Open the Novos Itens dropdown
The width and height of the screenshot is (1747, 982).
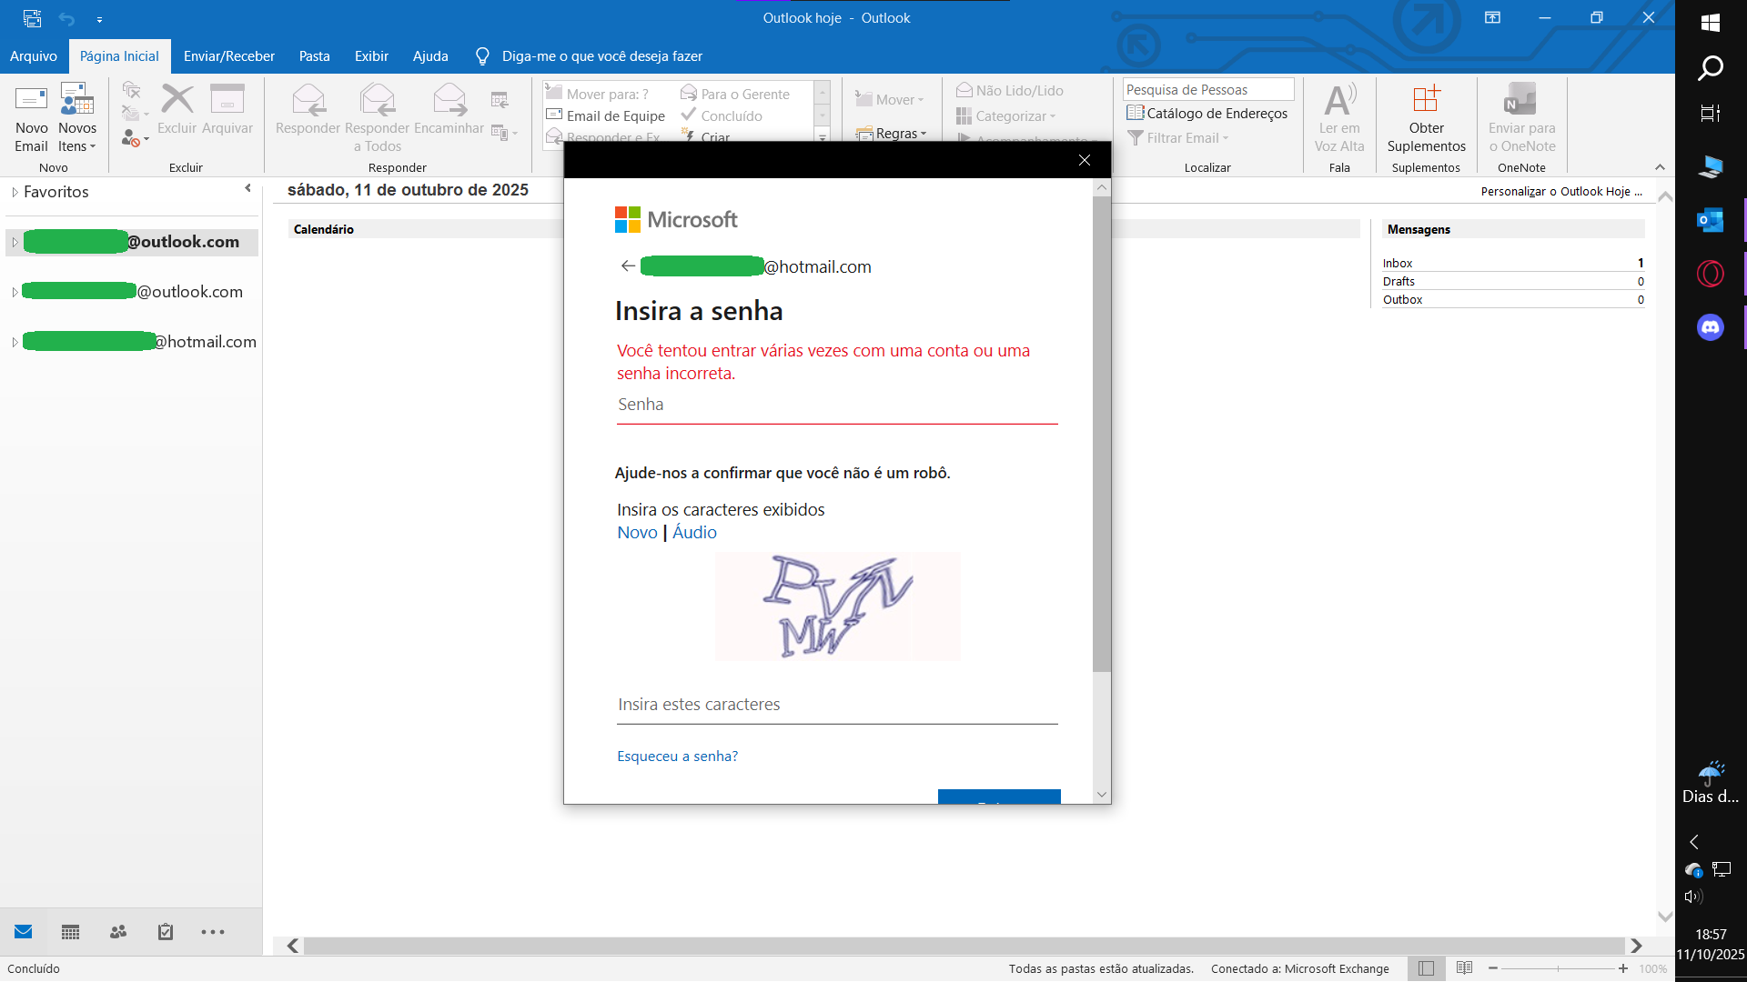[x=77, y=137]
